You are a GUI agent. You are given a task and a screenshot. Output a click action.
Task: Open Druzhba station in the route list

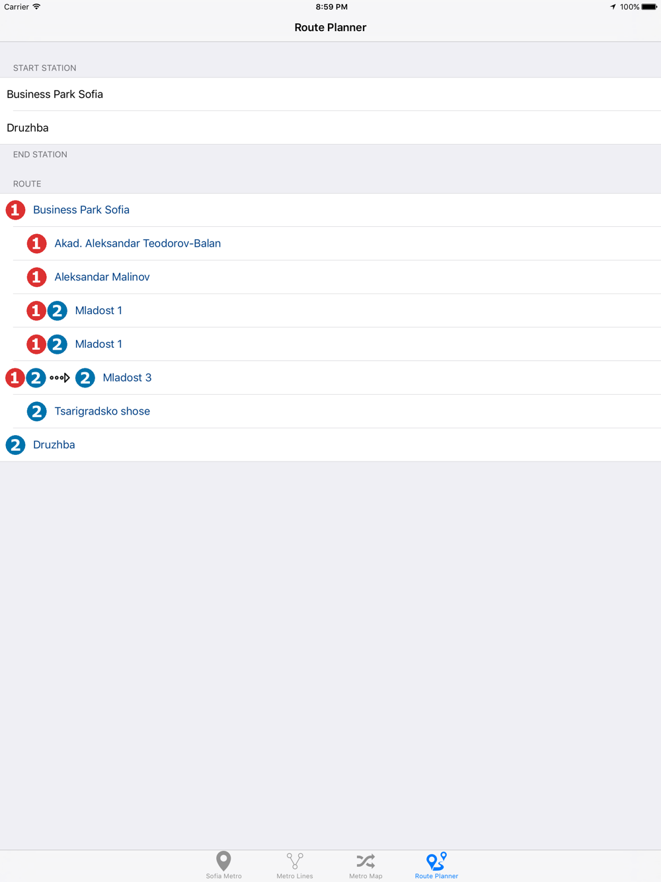(x=330, y=445)
